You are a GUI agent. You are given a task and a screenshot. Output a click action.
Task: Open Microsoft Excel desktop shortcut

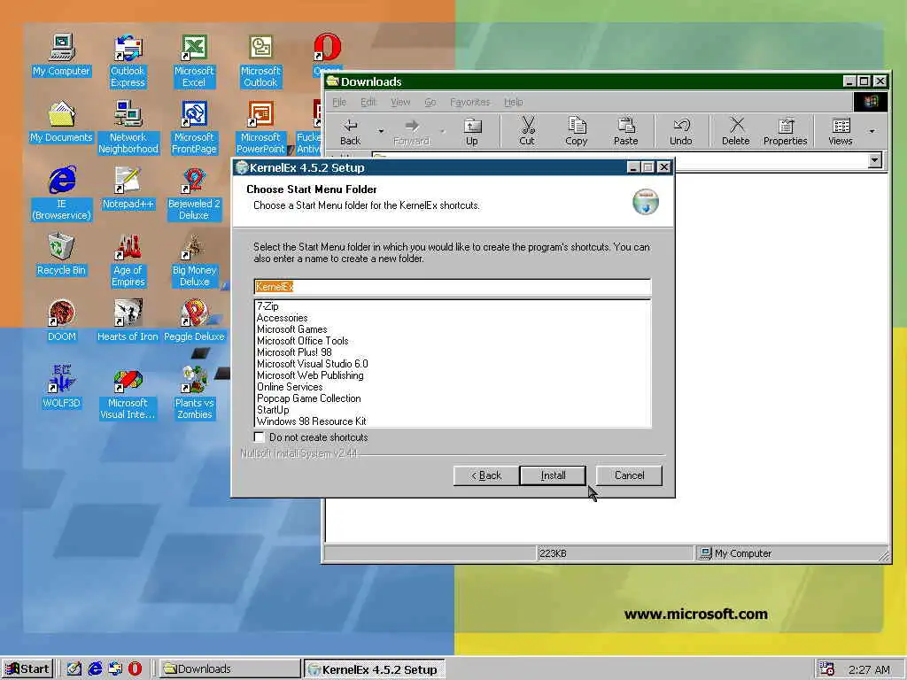(x=194, y=61)
